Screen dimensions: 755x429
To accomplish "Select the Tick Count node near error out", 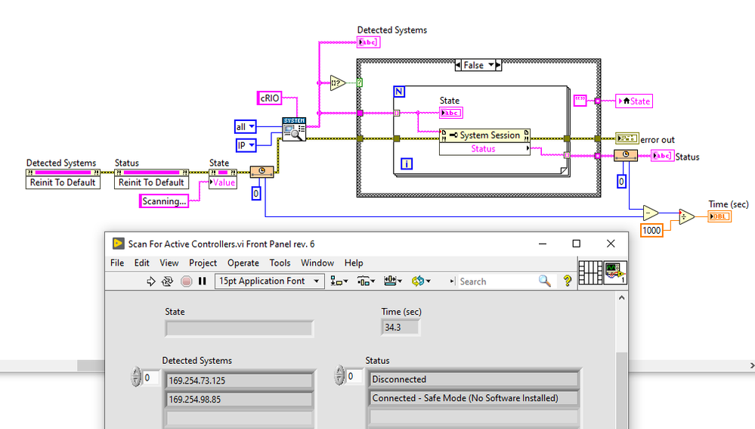I will click(x=626, y=156).
